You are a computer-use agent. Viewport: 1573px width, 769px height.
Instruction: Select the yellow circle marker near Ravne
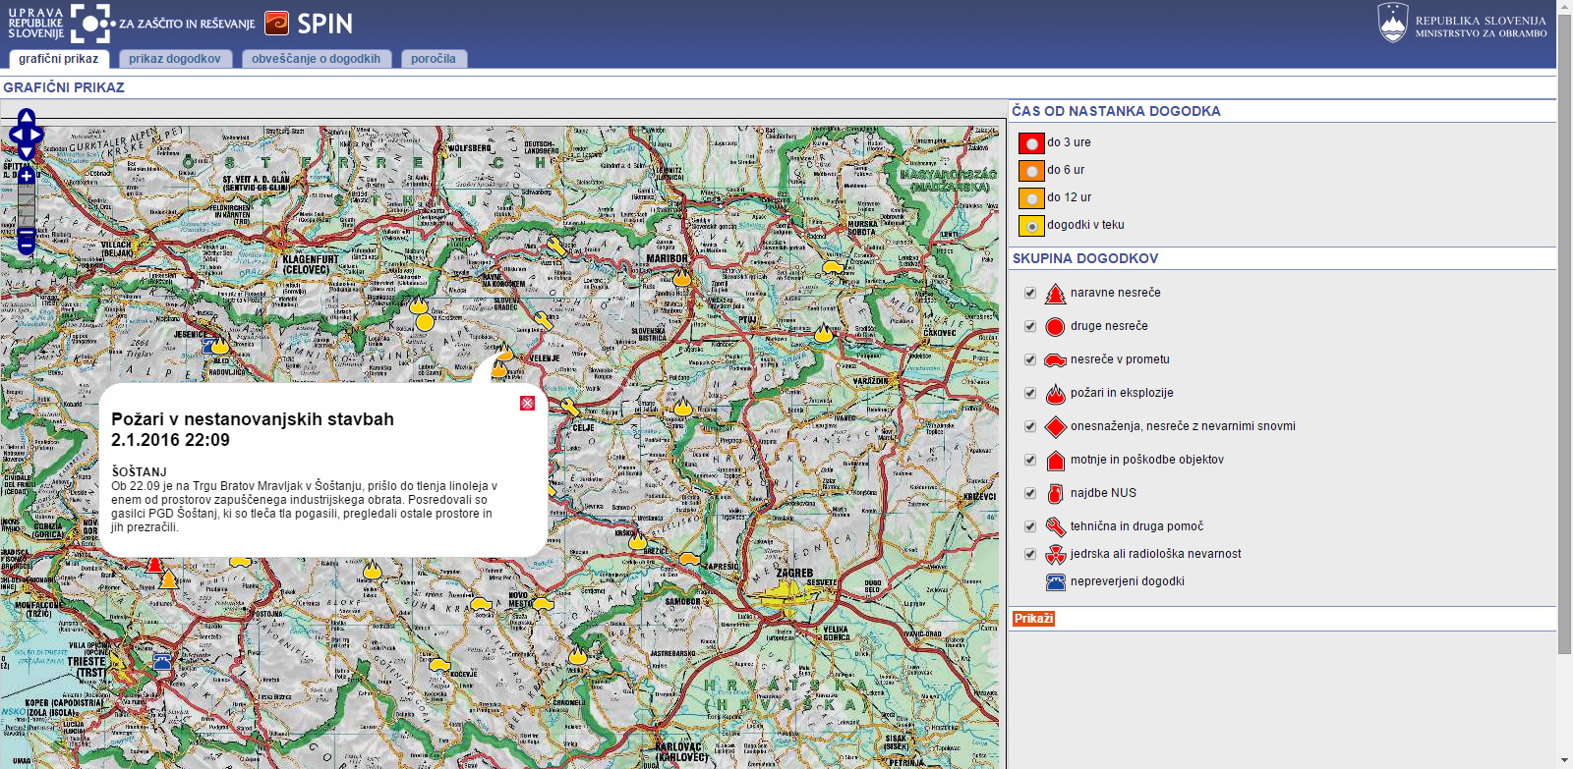(x=425, y=321)
